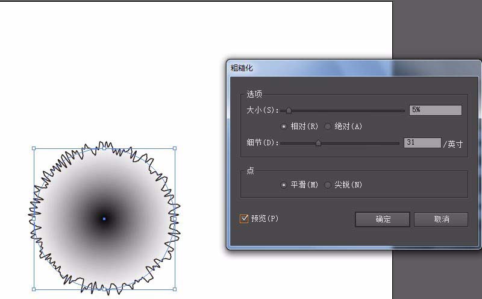Click the 确定 button
This screenshot has width=482, height=299.
coord(383,219)
